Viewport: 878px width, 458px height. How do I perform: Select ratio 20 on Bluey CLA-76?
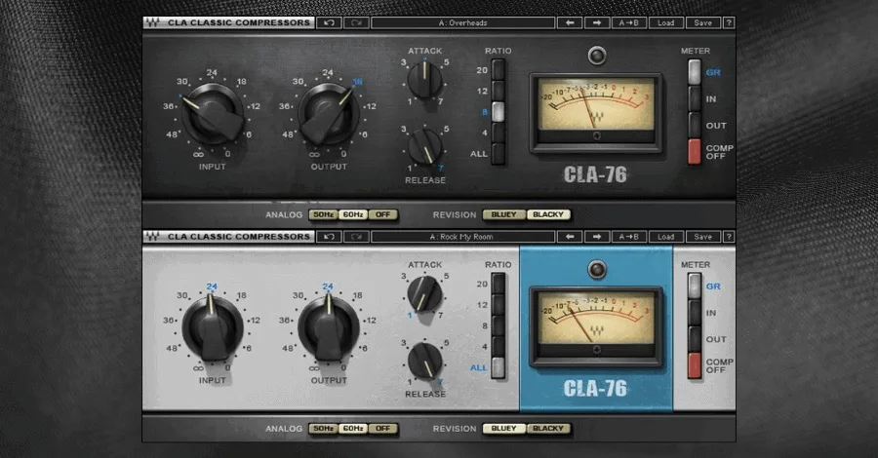click(498, 285)
